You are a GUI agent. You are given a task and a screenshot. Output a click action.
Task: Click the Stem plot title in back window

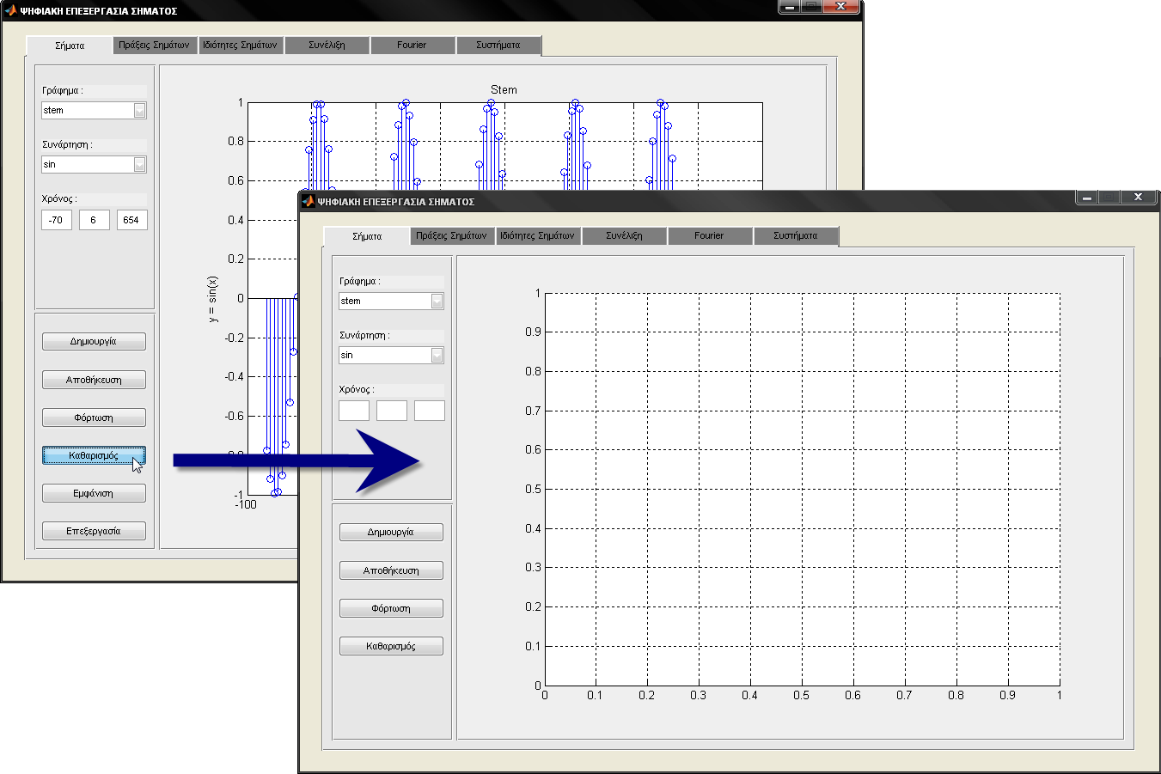[x=504, y=89]
